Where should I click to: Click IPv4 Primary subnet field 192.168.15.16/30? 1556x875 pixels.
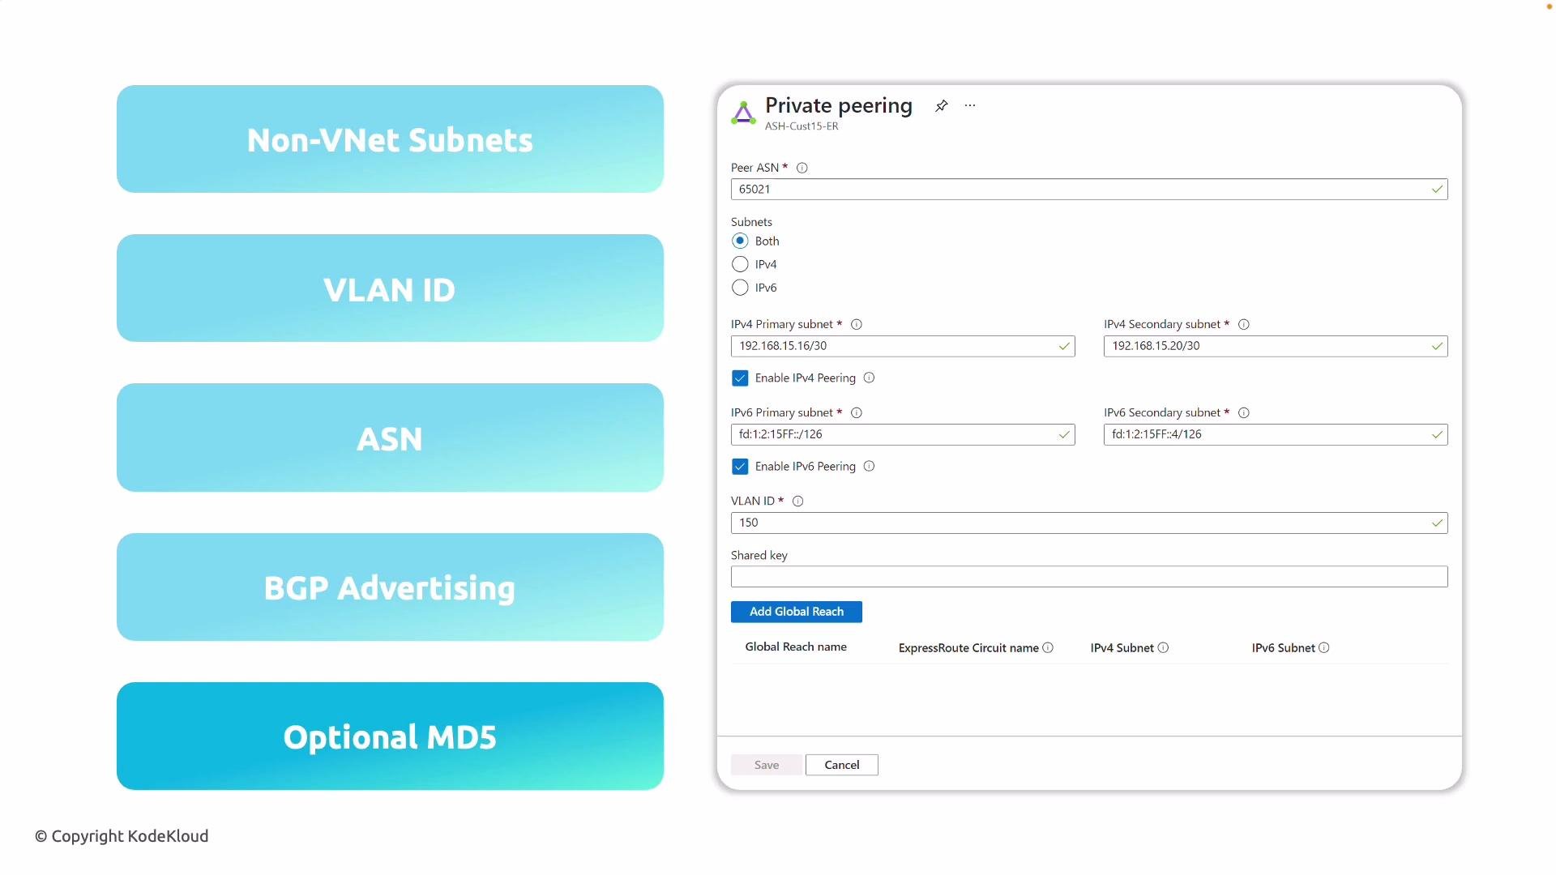pos(903,346)
